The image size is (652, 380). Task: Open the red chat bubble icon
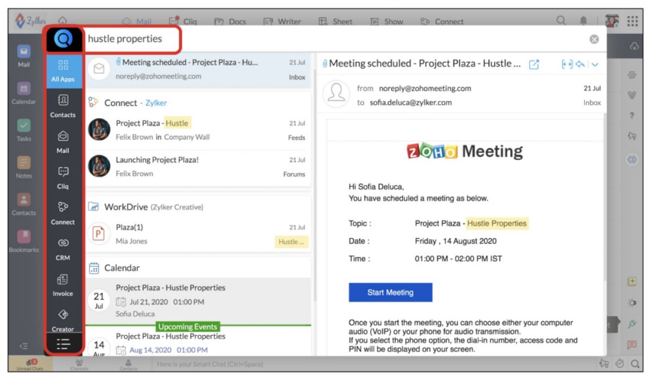(632, 345)
